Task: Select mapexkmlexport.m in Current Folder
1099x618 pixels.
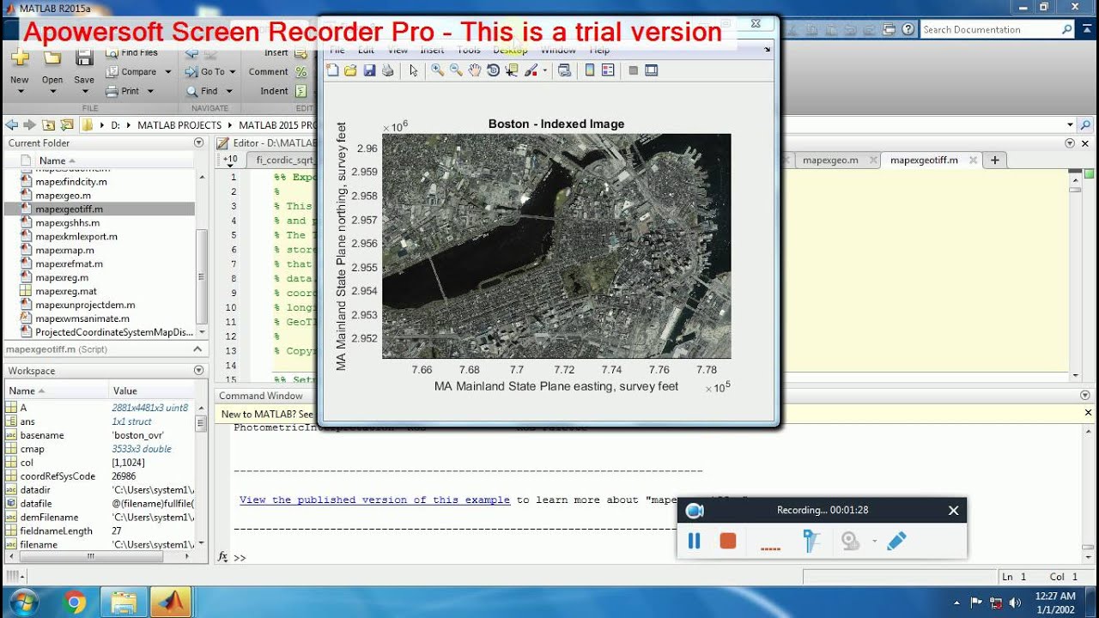Action: tap(76, 237)
